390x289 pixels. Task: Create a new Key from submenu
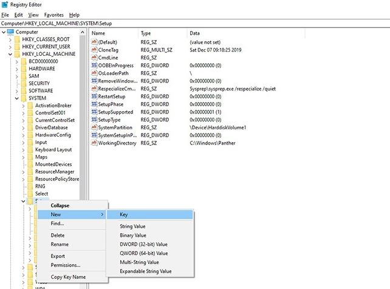[149, 215]
